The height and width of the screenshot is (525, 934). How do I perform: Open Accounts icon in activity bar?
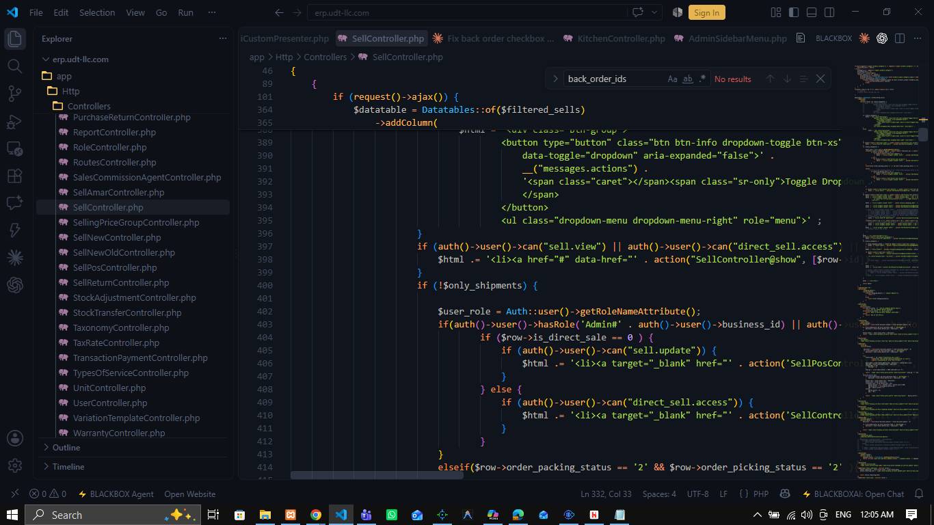pyautogui.click(x=14, y=438)
